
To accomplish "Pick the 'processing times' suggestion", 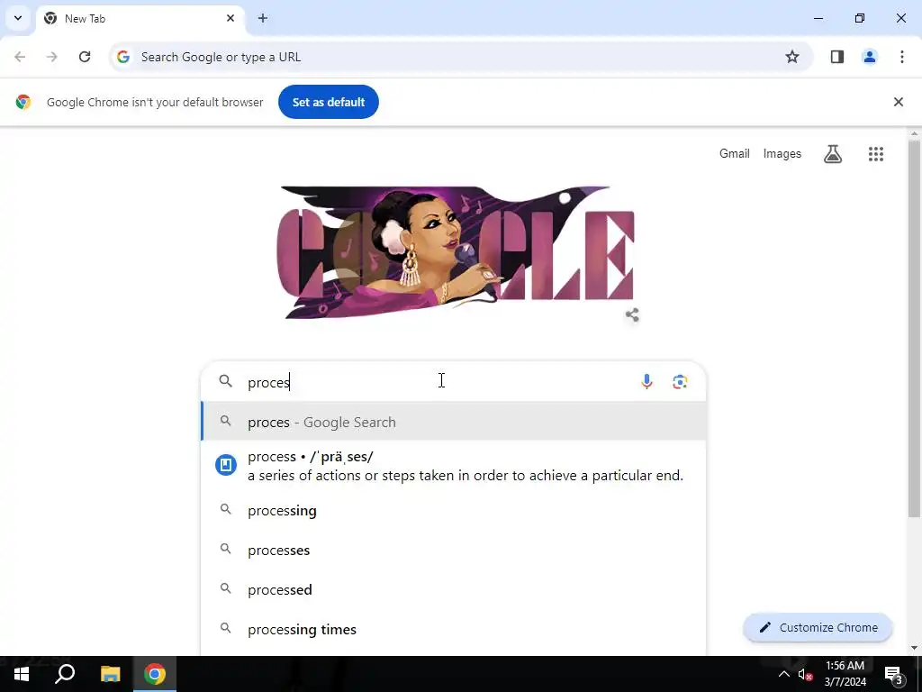I will (454, 629).
